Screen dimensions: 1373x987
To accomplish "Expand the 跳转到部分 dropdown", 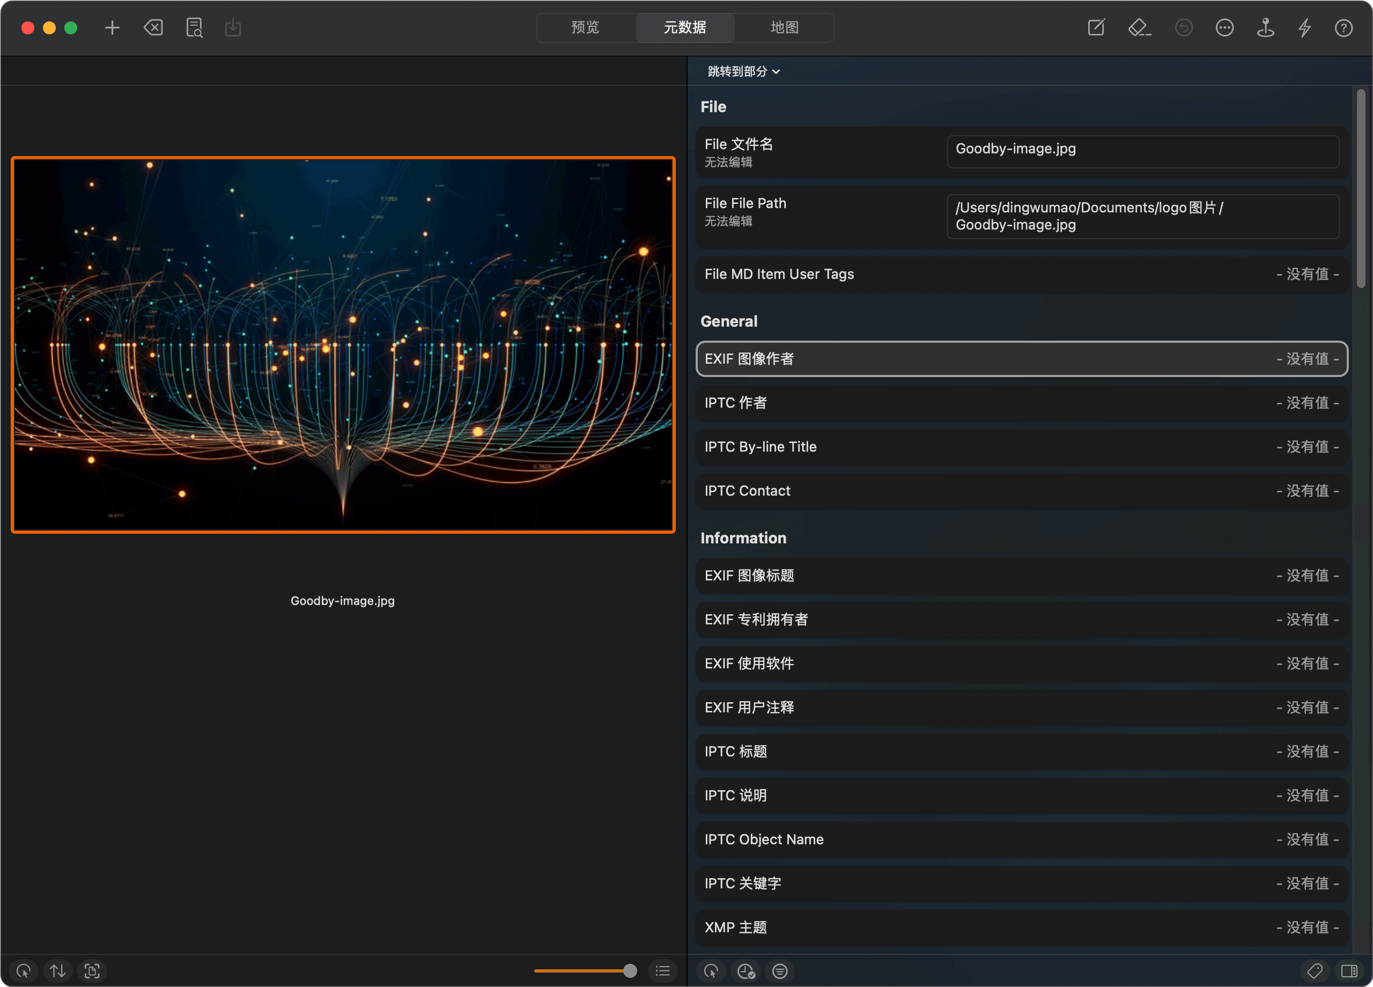I will coord(743,71).
